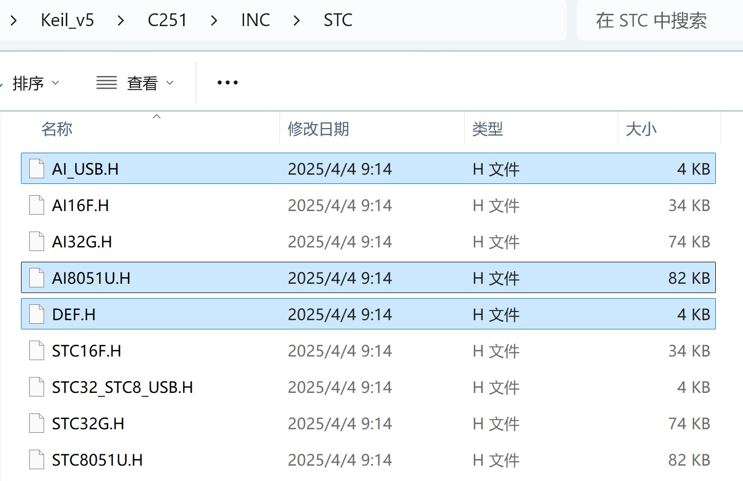Go to C251 folder in breadcrumb
Viewport: 743px width, 481px height.
(167, 20)
